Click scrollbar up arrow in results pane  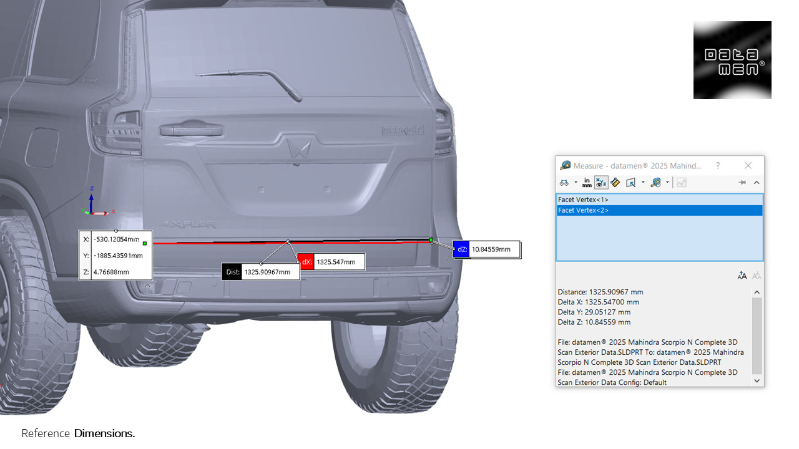757,292
